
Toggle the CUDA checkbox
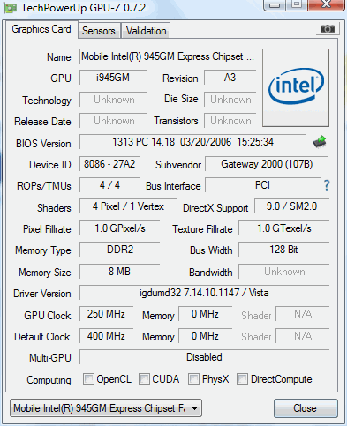point(144,378)
